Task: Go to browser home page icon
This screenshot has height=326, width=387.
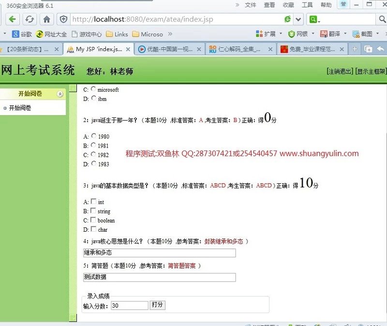Action: pyautogui.click(x=46, y=19)
